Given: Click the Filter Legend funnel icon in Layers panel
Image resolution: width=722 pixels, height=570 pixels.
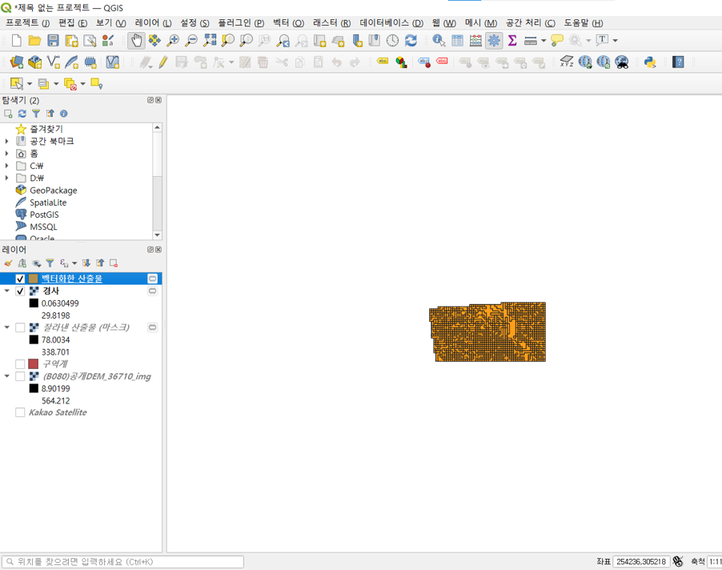Looking at the screenshot, I should click(x=50, y=263).
